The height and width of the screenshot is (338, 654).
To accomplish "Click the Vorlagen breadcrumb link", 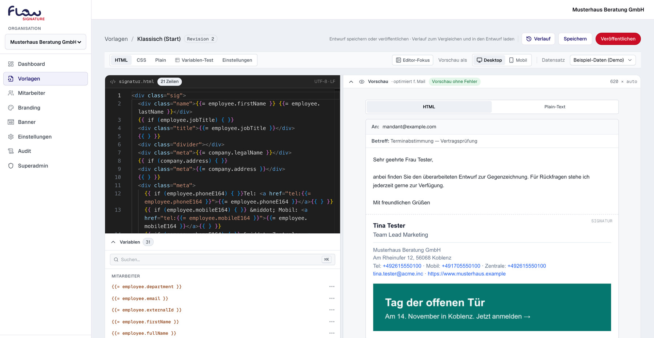I will (x=116, y=39).
